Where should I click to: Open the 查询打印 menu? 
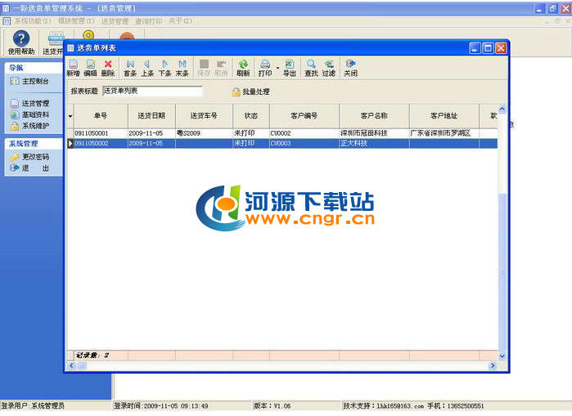[149, 21]
